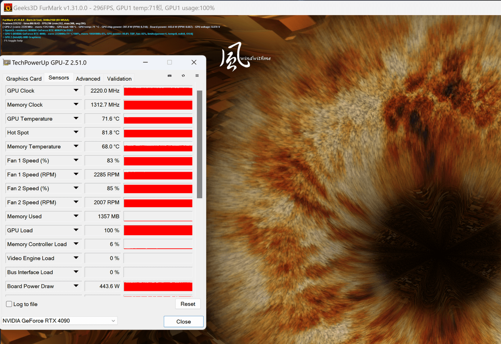Click the sensors list vertical scrollbar
The width and height of the screenshot is (501, 344).
coord(200,145)
